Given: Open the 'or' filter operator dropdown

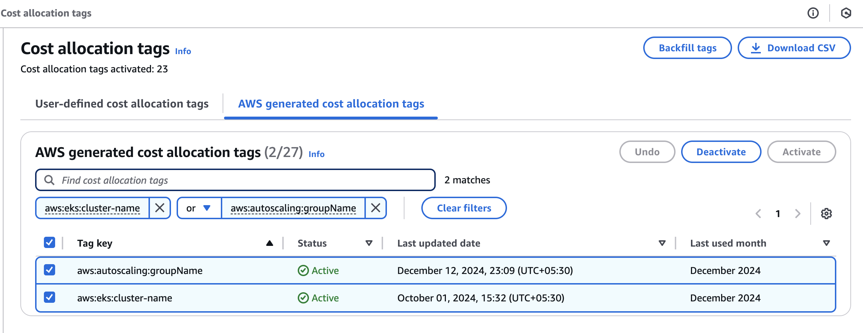Looking at the screenshot, I should point(199,208).
